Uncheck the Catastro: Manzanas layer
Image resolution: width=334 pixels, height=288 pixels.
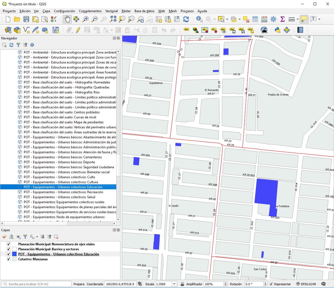(x=9, y=259)
